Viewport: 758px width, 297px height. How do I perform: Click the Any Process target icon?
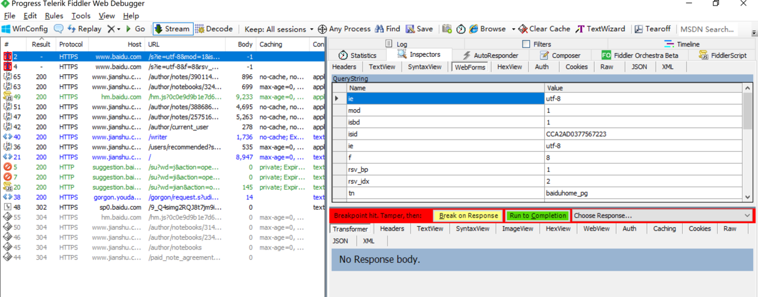point(322,29)
